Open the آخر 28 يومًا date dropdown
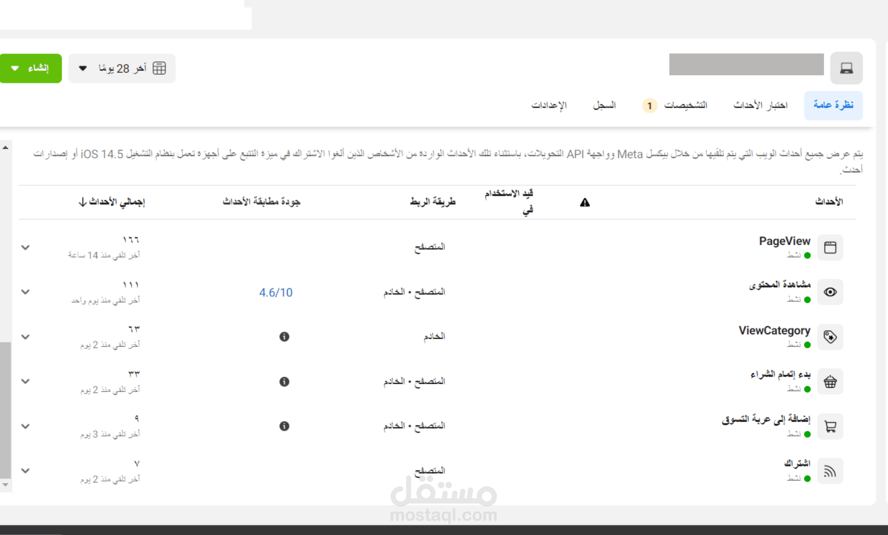Viewport: 888px width, 535px height. [x=122, y=68]
